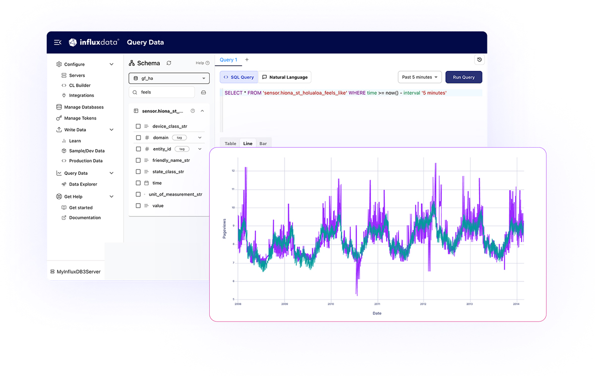The height and width of the screenshot is (376, 595).
Task: Click the influxdata logo
Action: coord(94,43)
